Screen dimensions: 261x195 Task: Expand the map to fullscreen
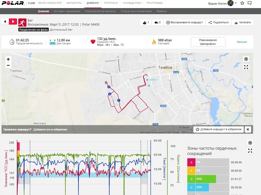pyautogui.click(x=246, y=67)
